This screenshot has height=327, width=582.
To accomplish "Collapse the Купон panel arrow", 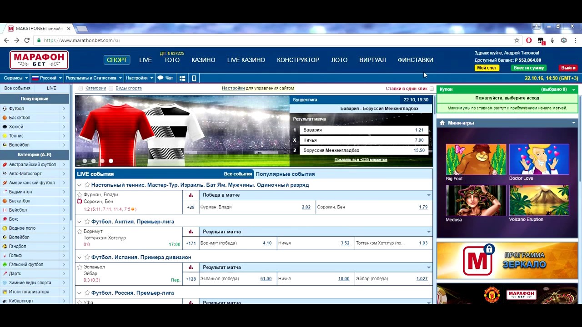I will click(x=573, y=89).
